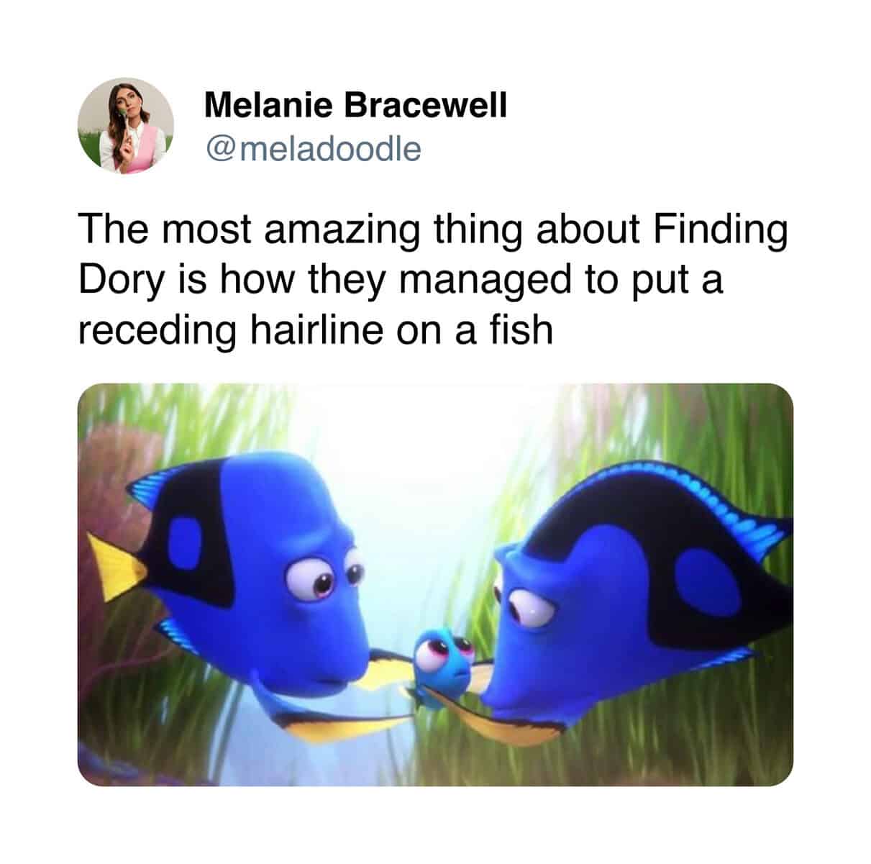The height and width of the screenshot is (864, 871).
Task: Click baby Dory in the center
Action: 439,667
